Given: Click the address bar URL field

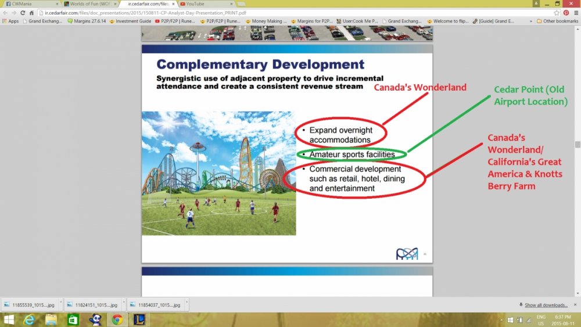Looking at the screenshot, I should [x=290, y=12].
